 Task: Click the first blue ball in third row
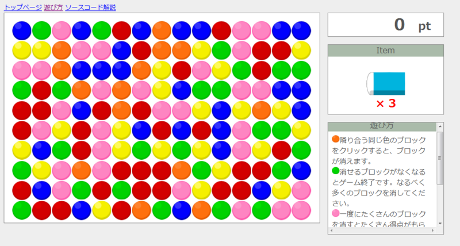(x=82, y=70)
